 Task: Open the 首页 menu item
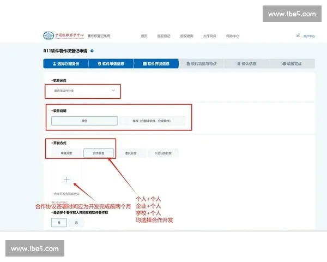tap(144, 36)
